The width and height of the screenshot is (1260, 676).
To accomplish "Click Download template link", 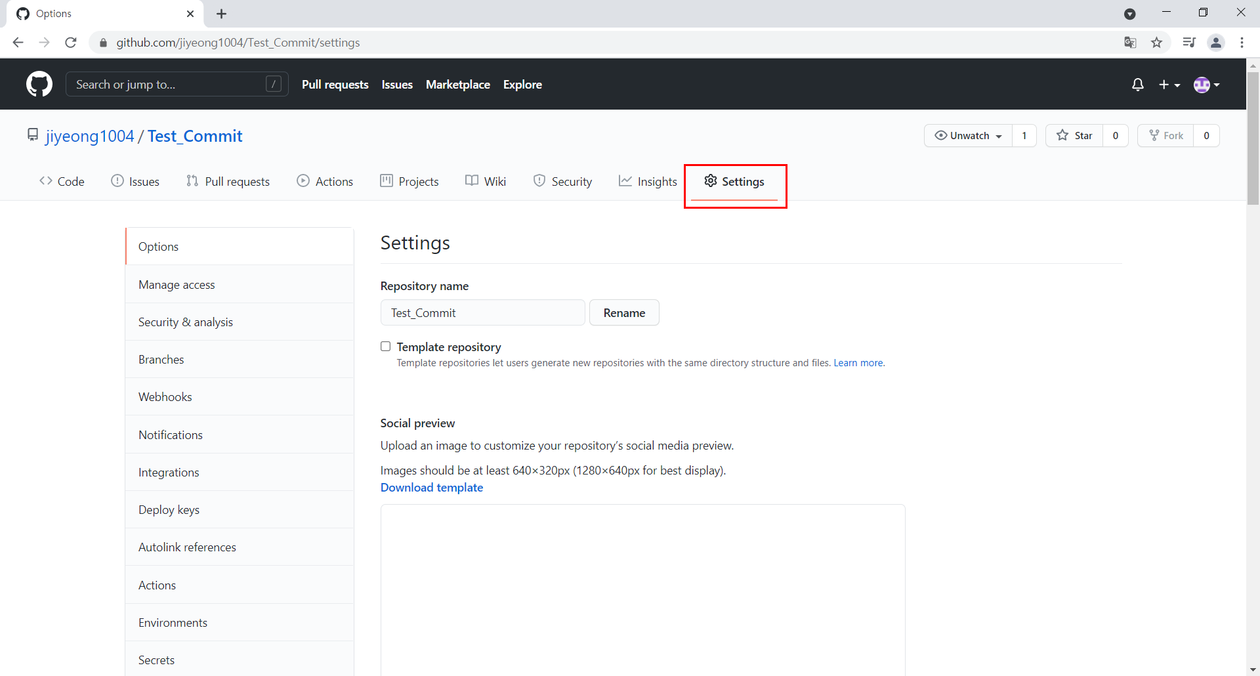I will click(x=432, y=488).
